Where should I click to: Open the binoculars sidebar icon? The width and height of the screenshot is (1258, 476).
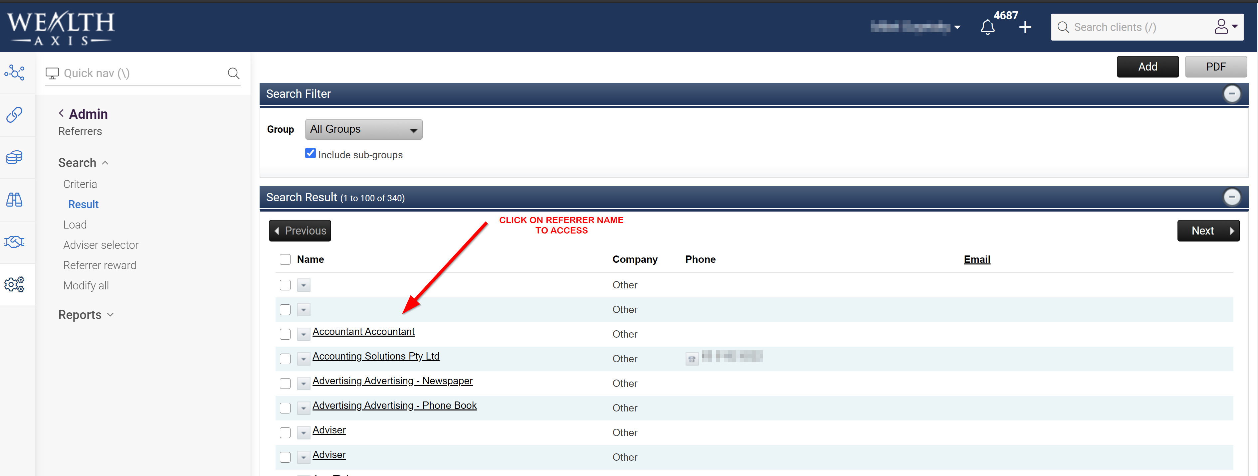(x=15, y=200)
